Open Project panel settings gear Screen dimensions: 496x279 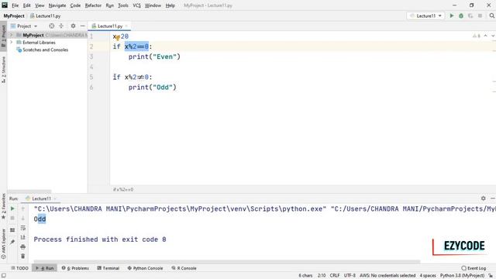pyautogui.click(x=73, y=26)
